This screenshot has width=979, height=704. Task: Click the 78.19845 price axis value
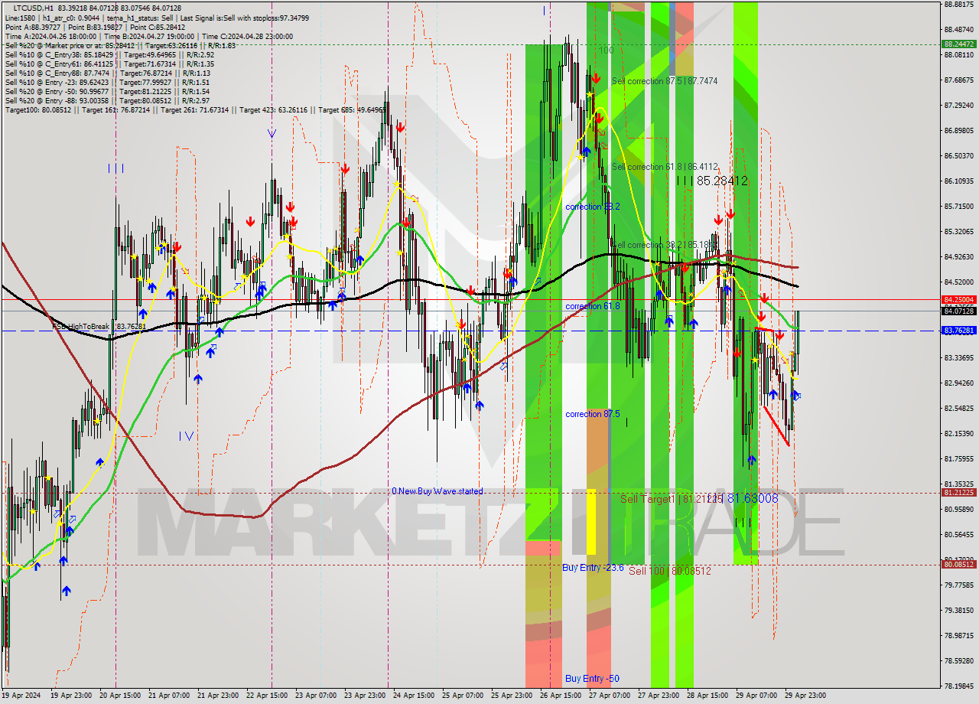959,686
